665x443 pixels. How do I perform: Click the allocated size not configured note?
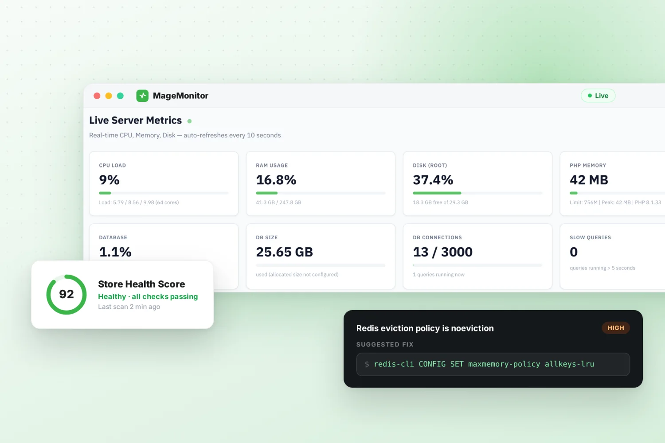tap(297, 275)
